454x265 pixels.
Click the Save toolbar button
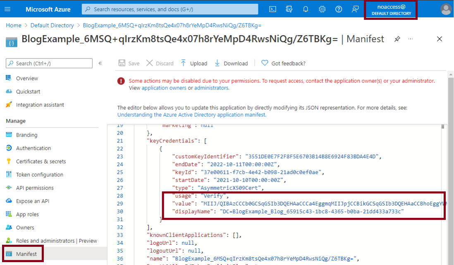(x=129, y=63)
